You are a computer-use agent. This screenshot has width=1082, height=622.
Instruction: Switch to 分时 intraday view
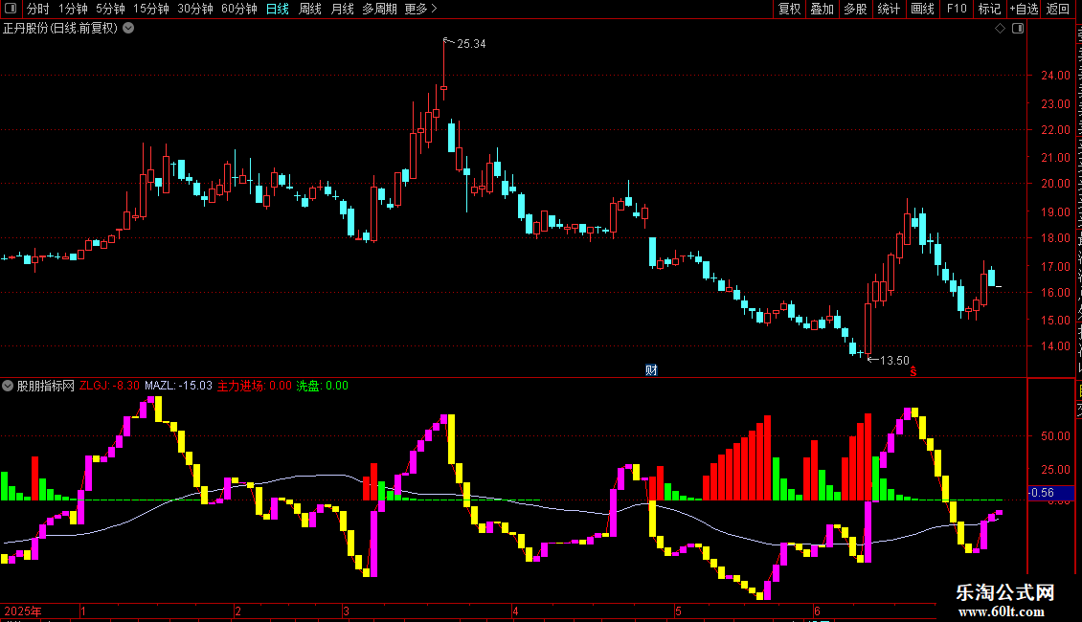38,9
